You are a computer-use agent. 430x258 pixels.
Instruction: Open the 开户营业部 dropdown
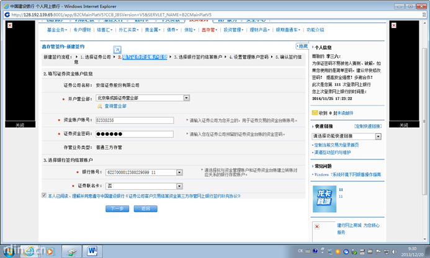187,98
